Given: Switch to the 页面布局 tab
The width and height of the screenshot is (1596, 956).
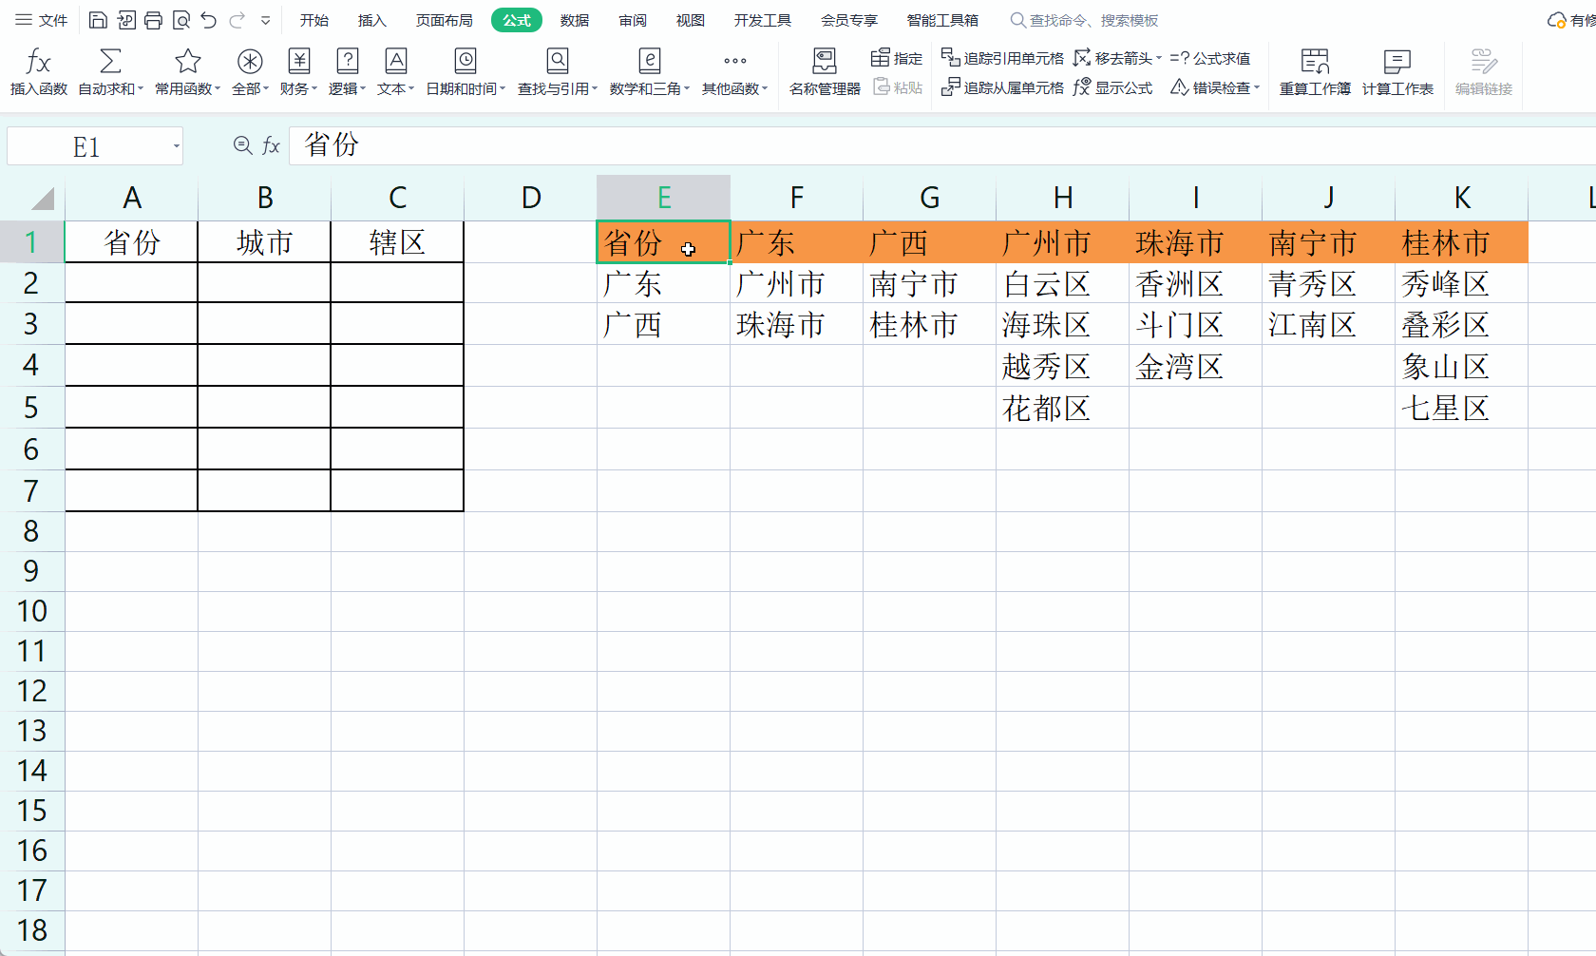Looking at the screenshot, I should (x=444, y=20).
